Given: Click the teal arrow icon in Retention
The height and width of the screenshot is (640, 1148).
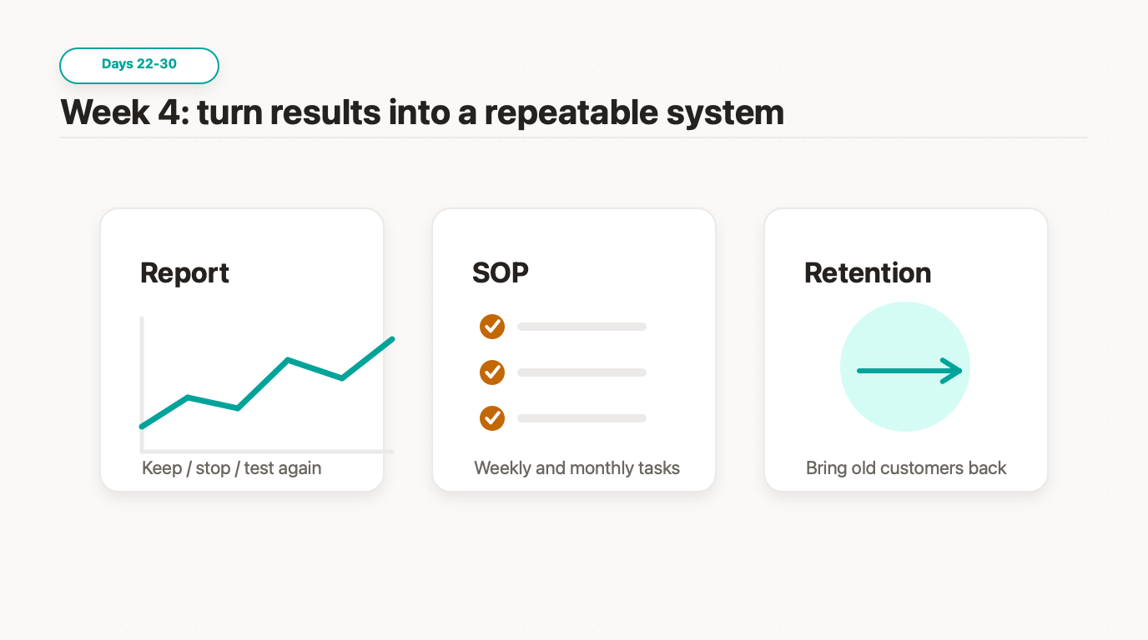Looking at the screenshot, I should point(909,371).
